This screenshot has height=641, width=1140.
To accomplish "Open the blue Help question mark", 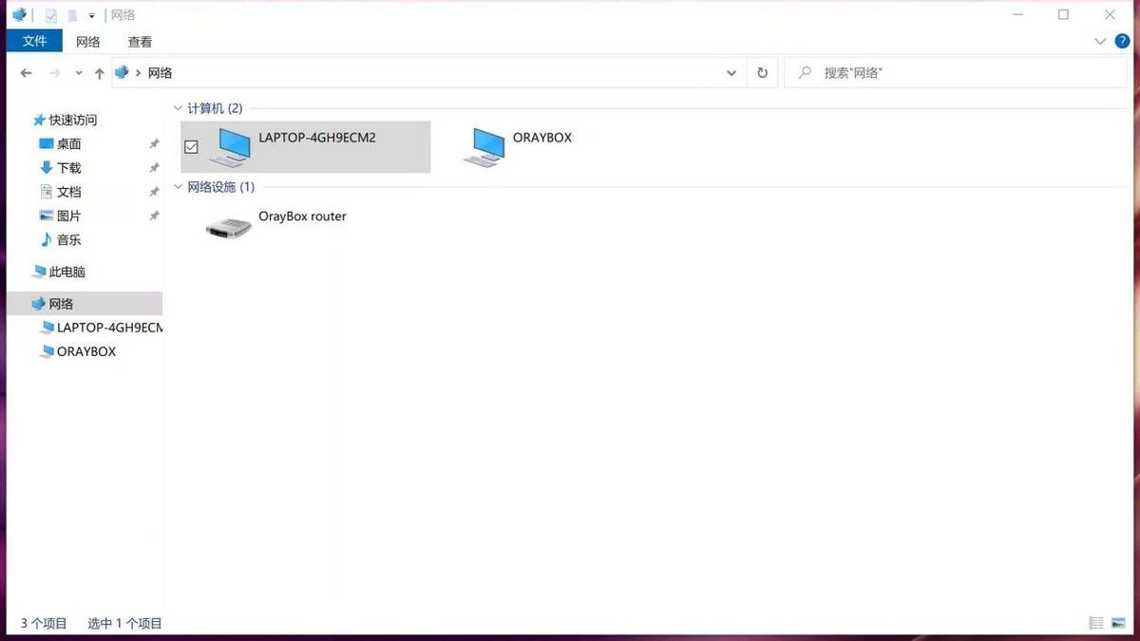I will 1121,42.
